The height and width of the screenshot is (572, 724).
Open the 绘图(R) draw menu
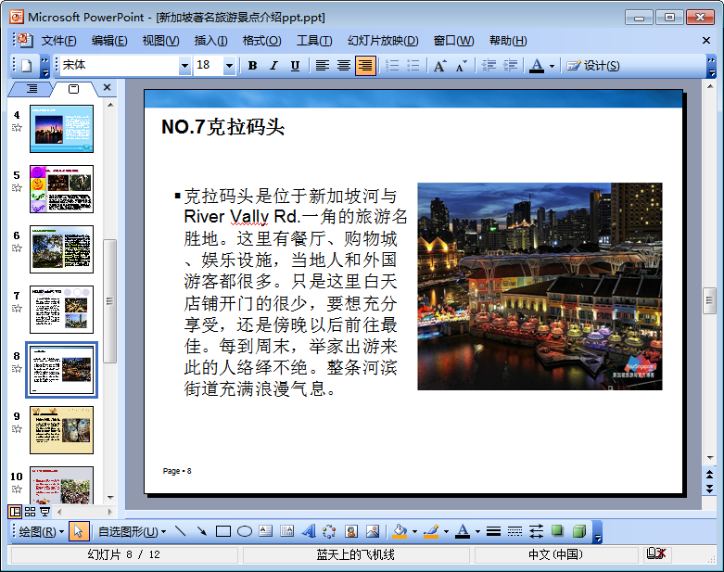tap(41, 532)
